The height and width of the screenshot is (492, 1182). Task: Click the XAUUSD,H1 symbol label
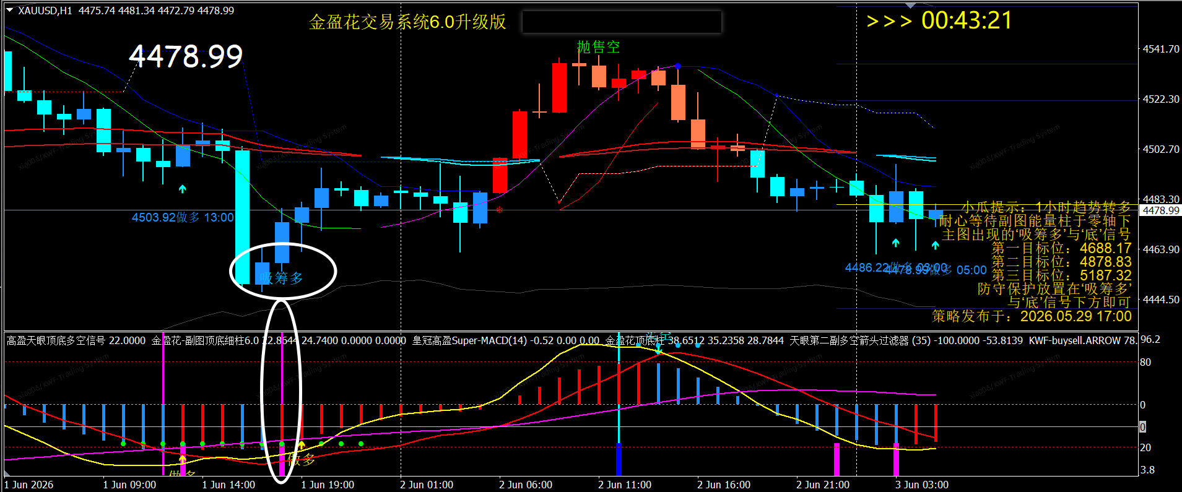(x=45, y=11)
